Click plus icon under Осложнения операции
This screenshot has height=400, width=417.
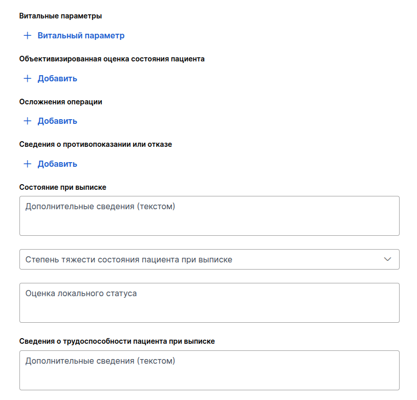click(x=28, y=121)
